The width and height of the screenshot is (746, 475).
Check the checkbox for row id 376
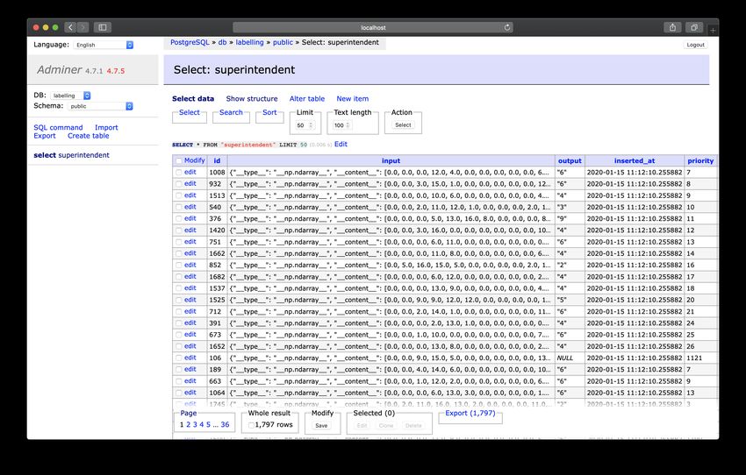179,219
